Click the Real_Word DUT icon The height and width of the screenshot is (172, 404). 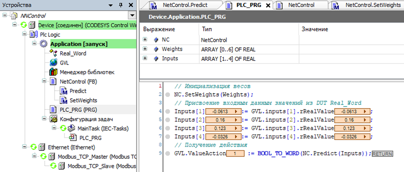(53, 53)
